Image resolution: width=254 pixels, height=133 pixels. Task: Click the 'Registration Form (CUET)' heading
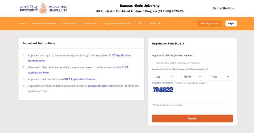click(168, 44)
